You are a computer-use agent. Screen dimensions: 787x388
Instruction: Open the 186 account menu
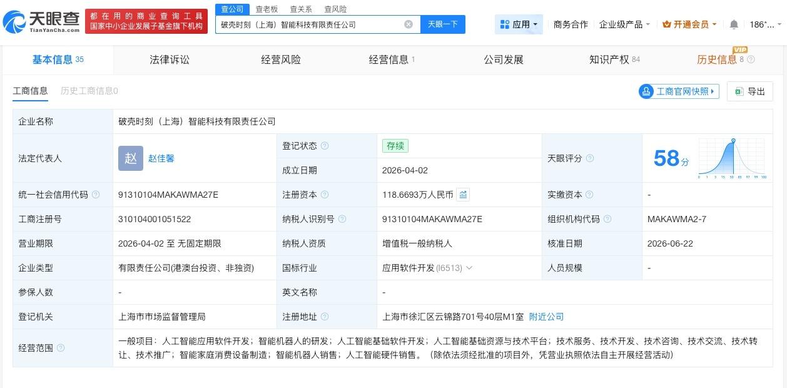(765, 24)
